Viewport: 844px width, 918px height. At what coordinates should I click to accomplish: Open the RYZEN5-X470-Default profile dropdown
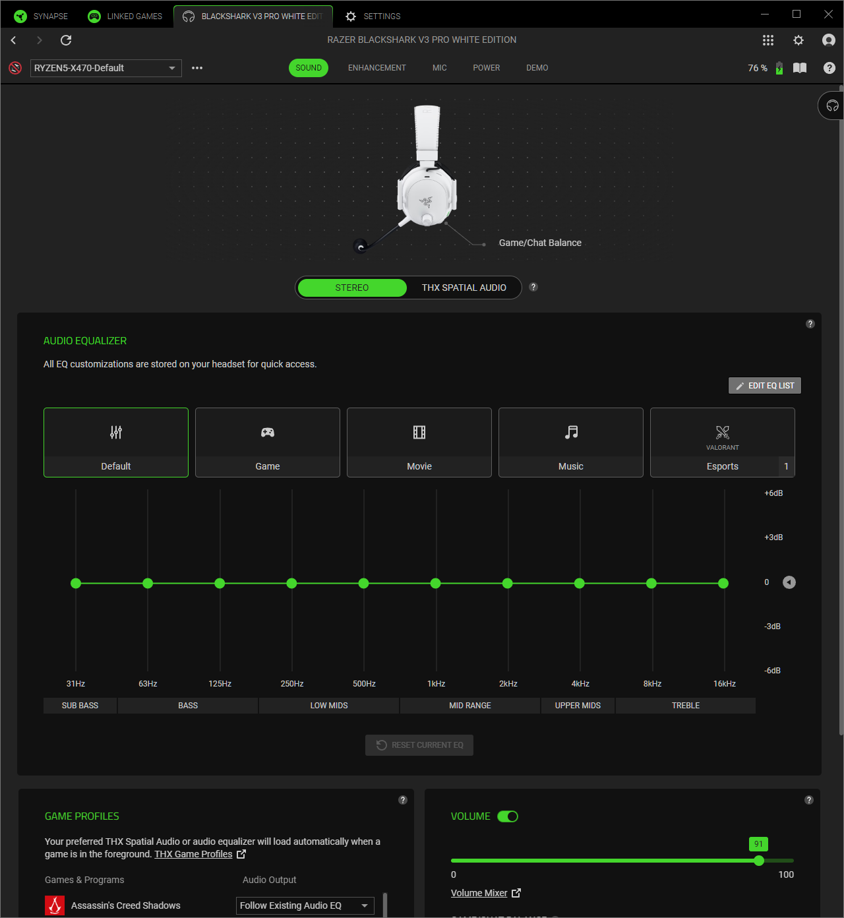point(105,68)
